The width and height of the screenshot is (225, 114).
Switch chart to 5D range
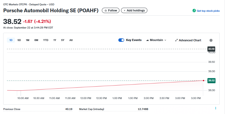pos(19,40)
